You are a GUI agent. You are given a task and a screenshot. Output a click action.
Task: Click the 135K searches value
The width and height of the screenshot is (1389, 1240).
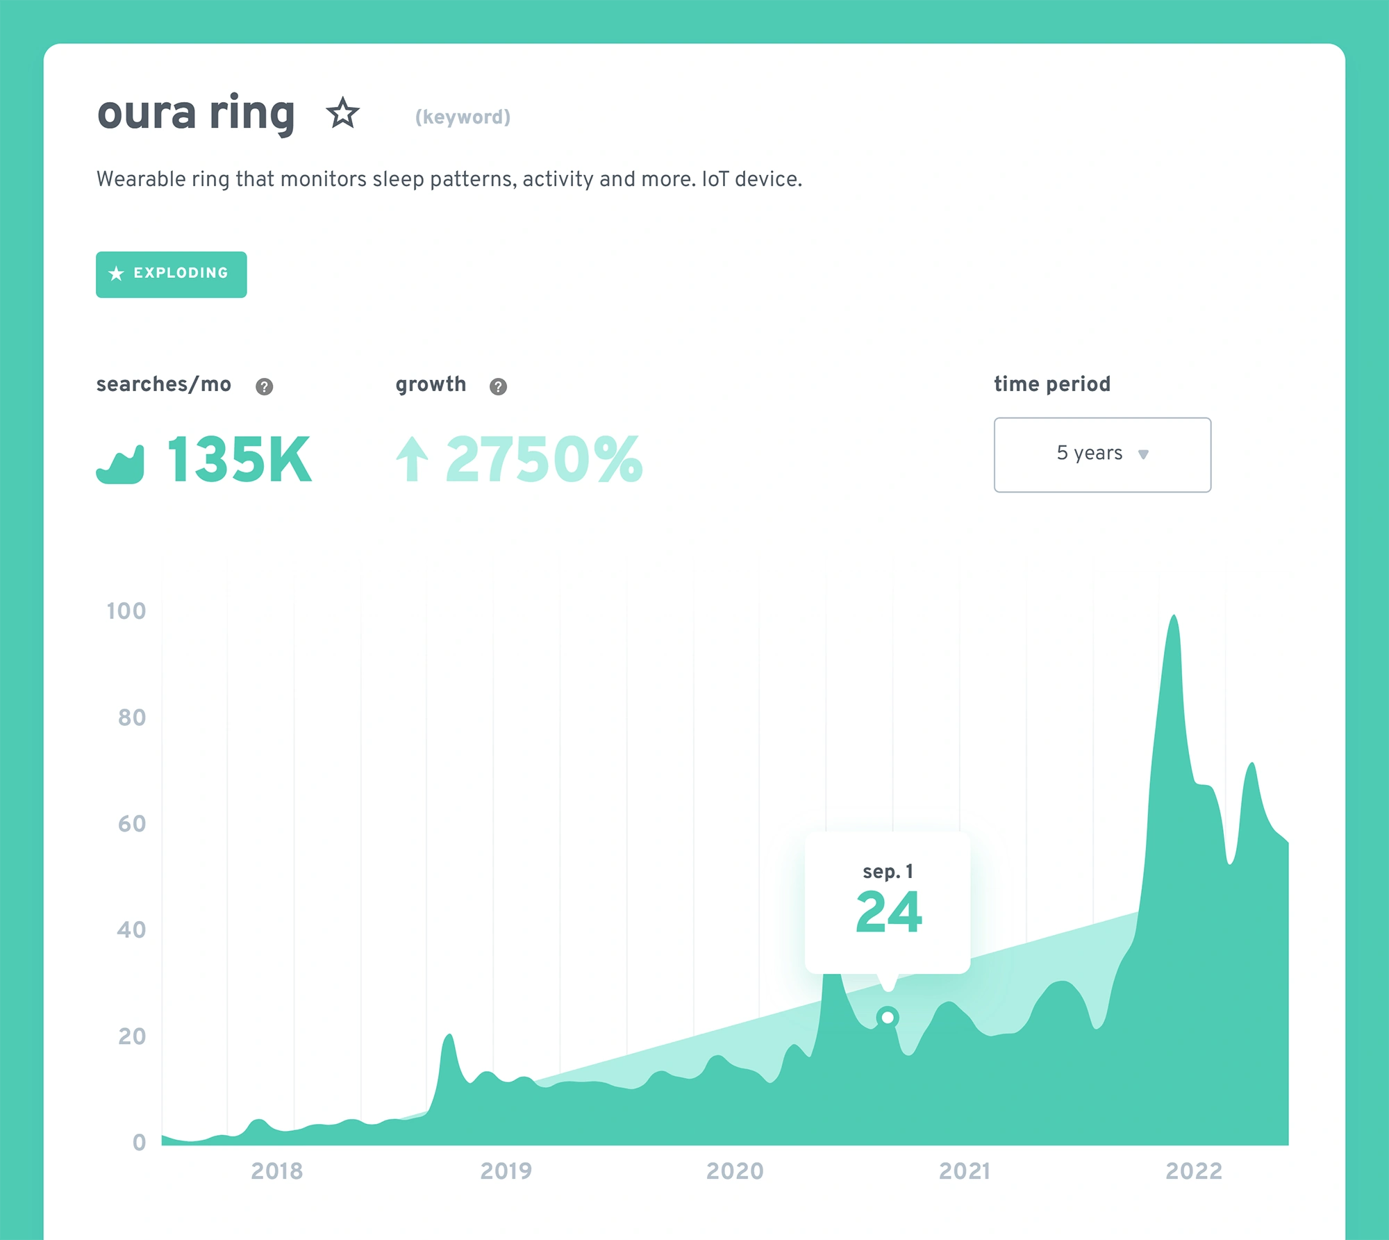click(240, 459)
